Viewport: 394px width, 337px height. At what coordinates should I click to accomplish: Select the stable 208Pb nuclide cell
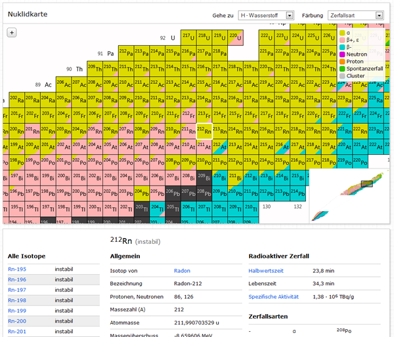[x=204, y=193]
